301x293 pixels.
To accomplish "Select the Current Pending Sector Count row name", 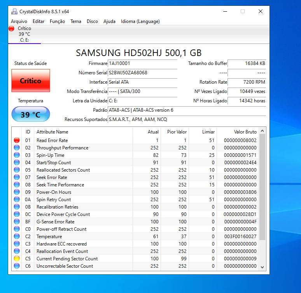I will click(67, 259).
